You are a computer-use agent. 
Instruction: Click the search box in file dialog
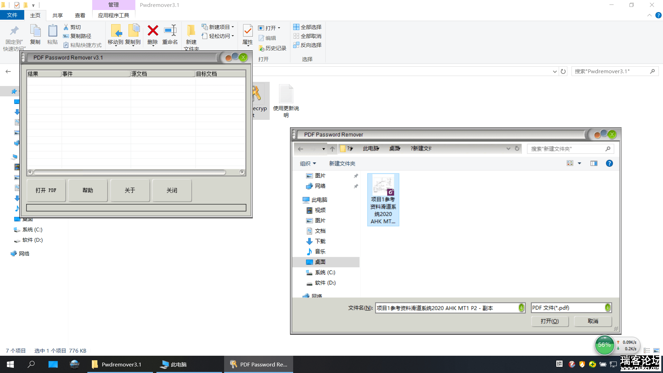(x=570, y=149)
